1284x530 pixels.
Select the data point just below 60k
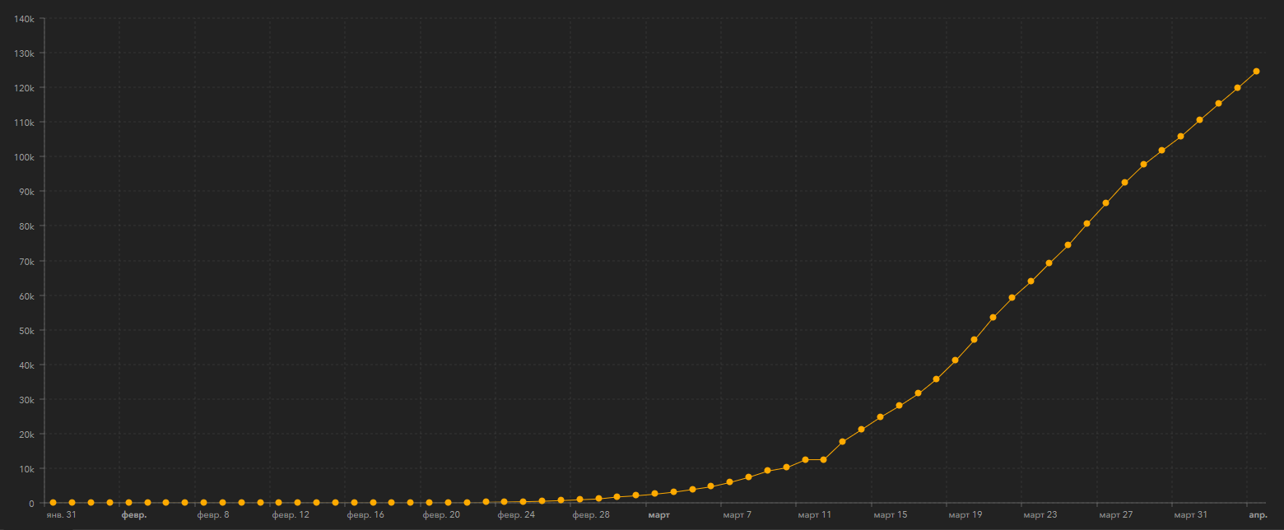click(x=1012, y=298)
